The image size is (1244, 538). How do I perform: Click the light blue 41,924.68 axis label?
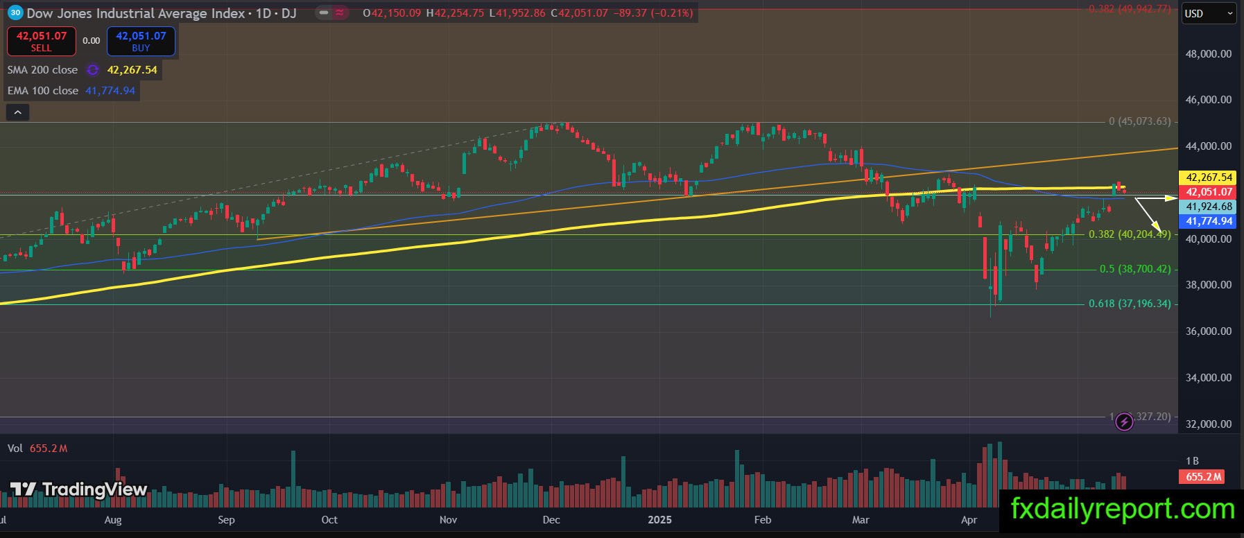tap(1209, 207)
